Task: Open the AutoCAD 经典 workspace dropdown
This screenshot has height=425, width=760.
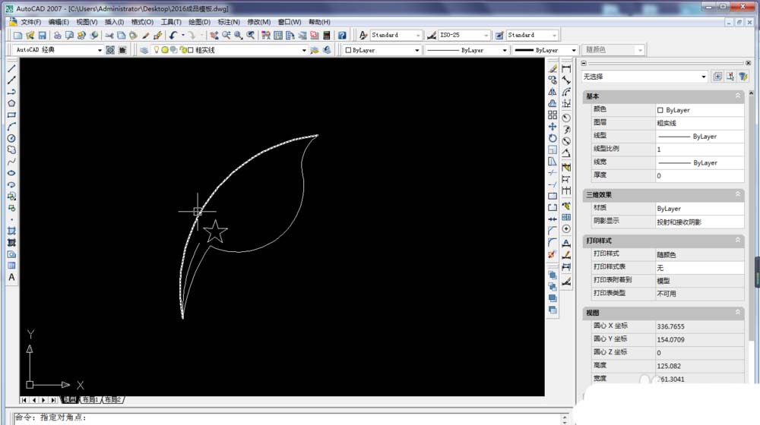Action: click(100, 50)
